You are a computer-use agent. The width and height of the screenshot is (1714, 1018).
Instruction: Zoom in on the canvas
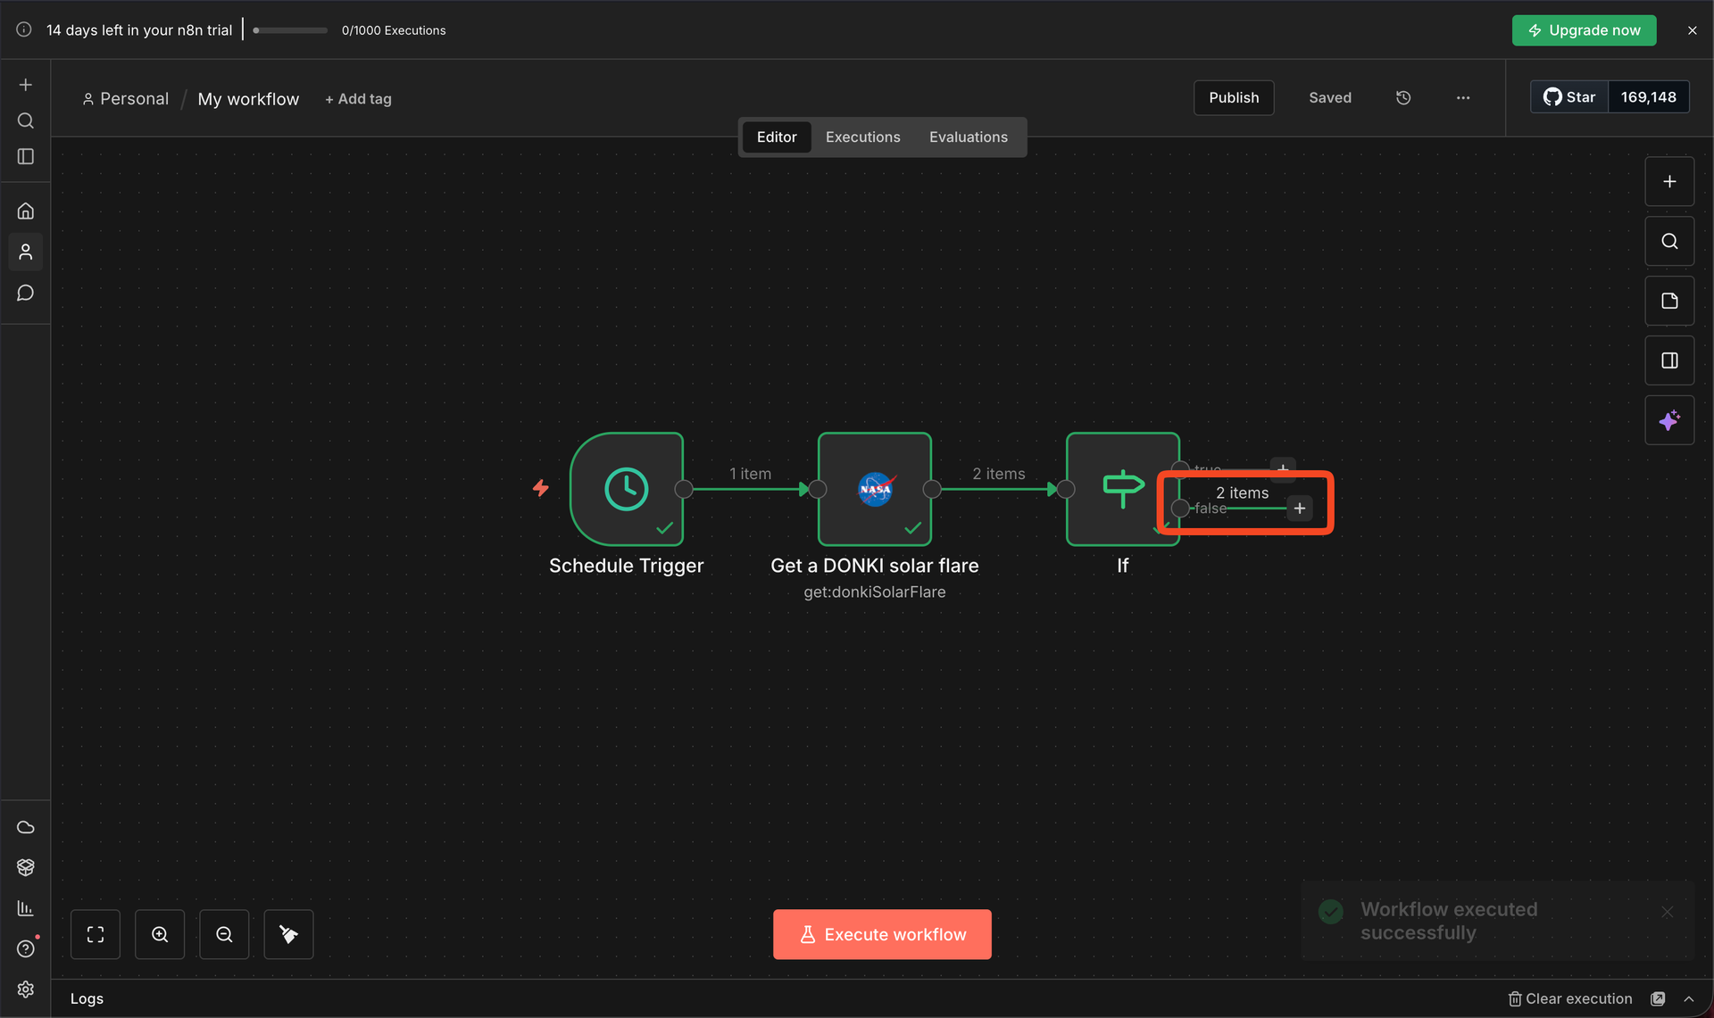160,934
